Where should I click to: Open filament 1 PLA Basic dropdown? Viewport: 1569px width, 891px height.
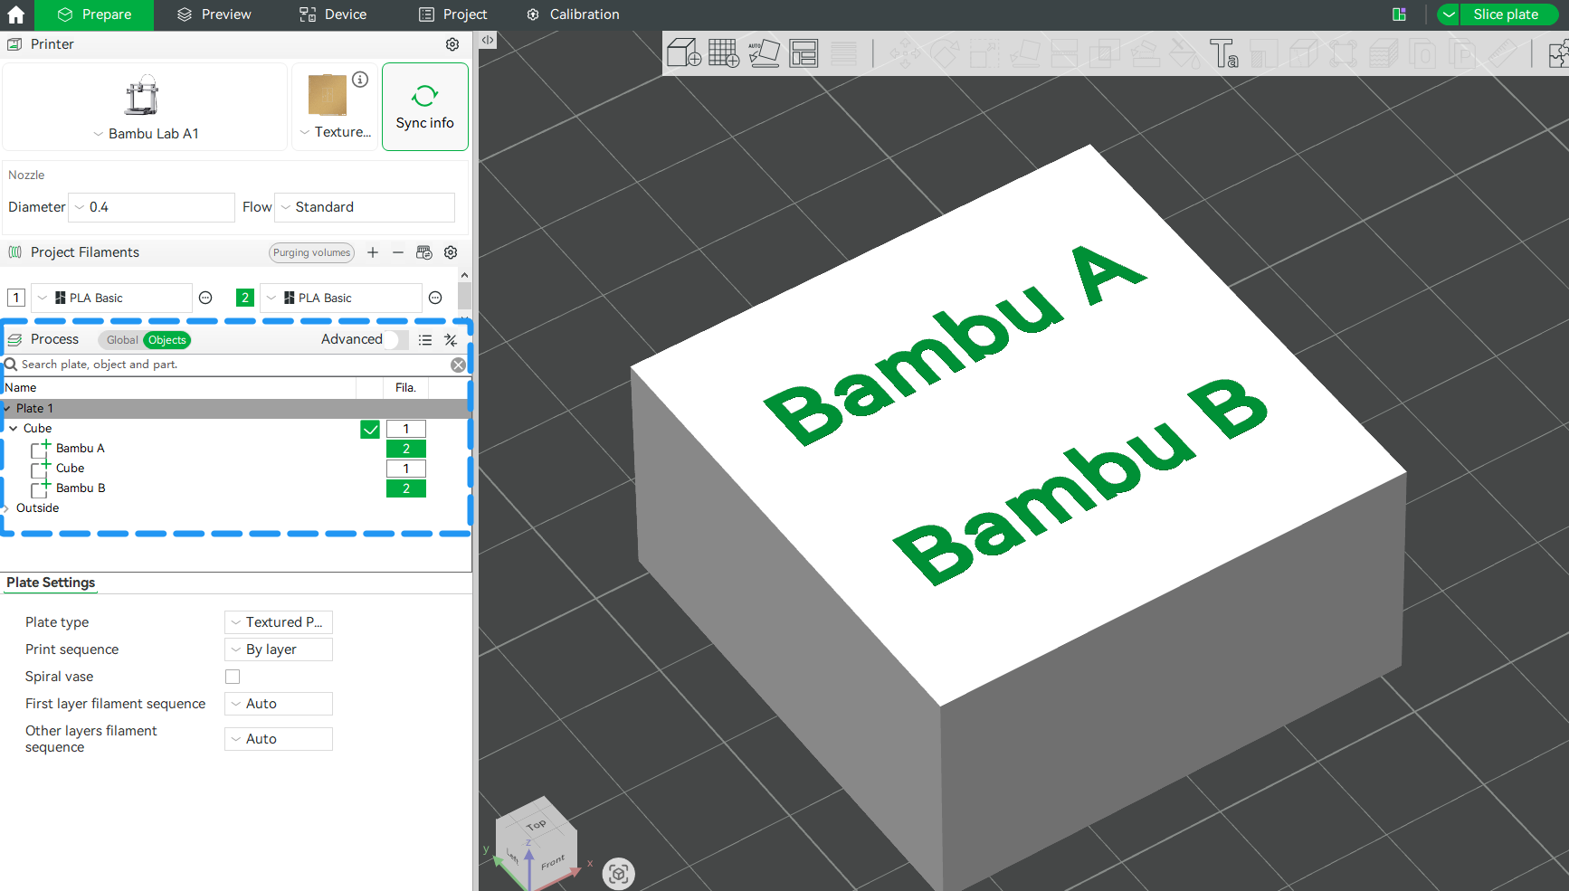tap(112, 298)
